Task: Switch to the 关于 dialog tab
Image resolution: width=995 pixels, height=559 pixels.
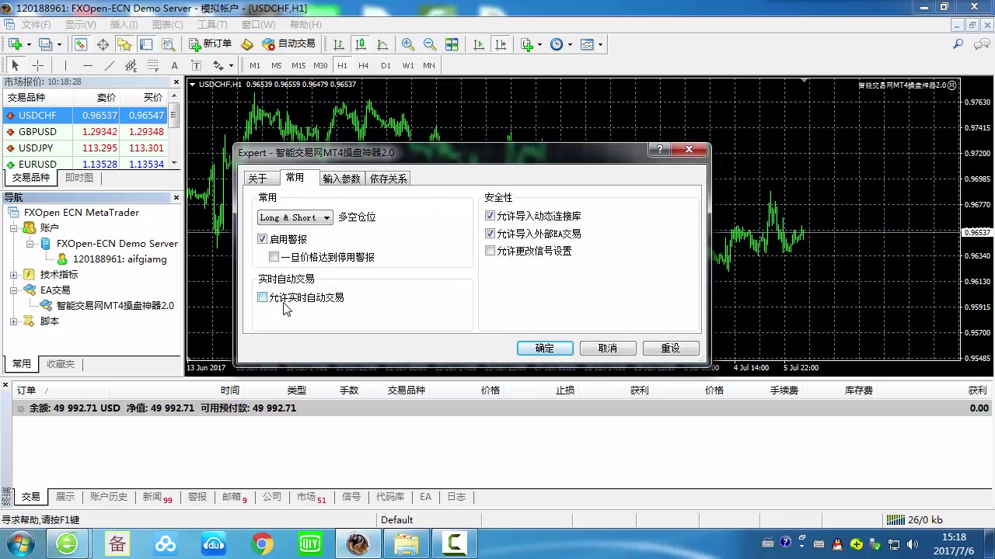Action: point(257,179)
